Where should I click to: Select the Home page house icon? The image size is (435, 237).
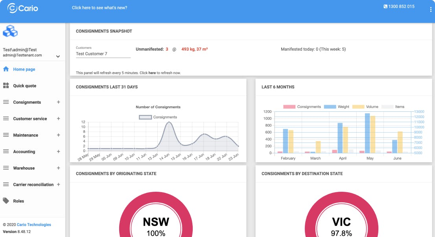coord(5,69)
